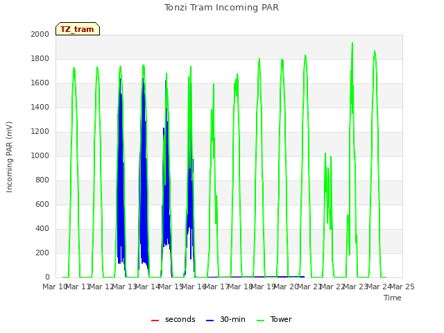Click the Mar 10 x-axis label
Viewport: 444px width, 333px height.
tap(54, 287)
